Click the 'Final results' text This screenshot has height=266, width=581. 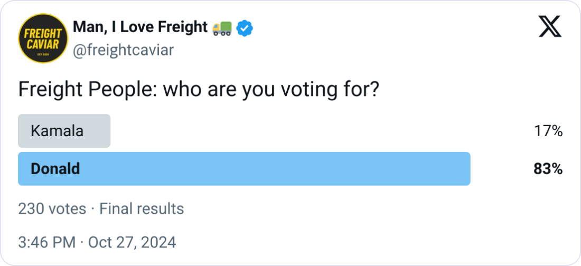pyautogui.click(x=142, y=209)
